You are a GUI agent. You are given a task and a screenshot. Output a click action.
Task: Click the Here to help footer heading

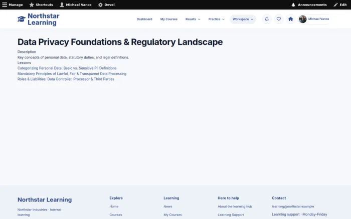228,198
